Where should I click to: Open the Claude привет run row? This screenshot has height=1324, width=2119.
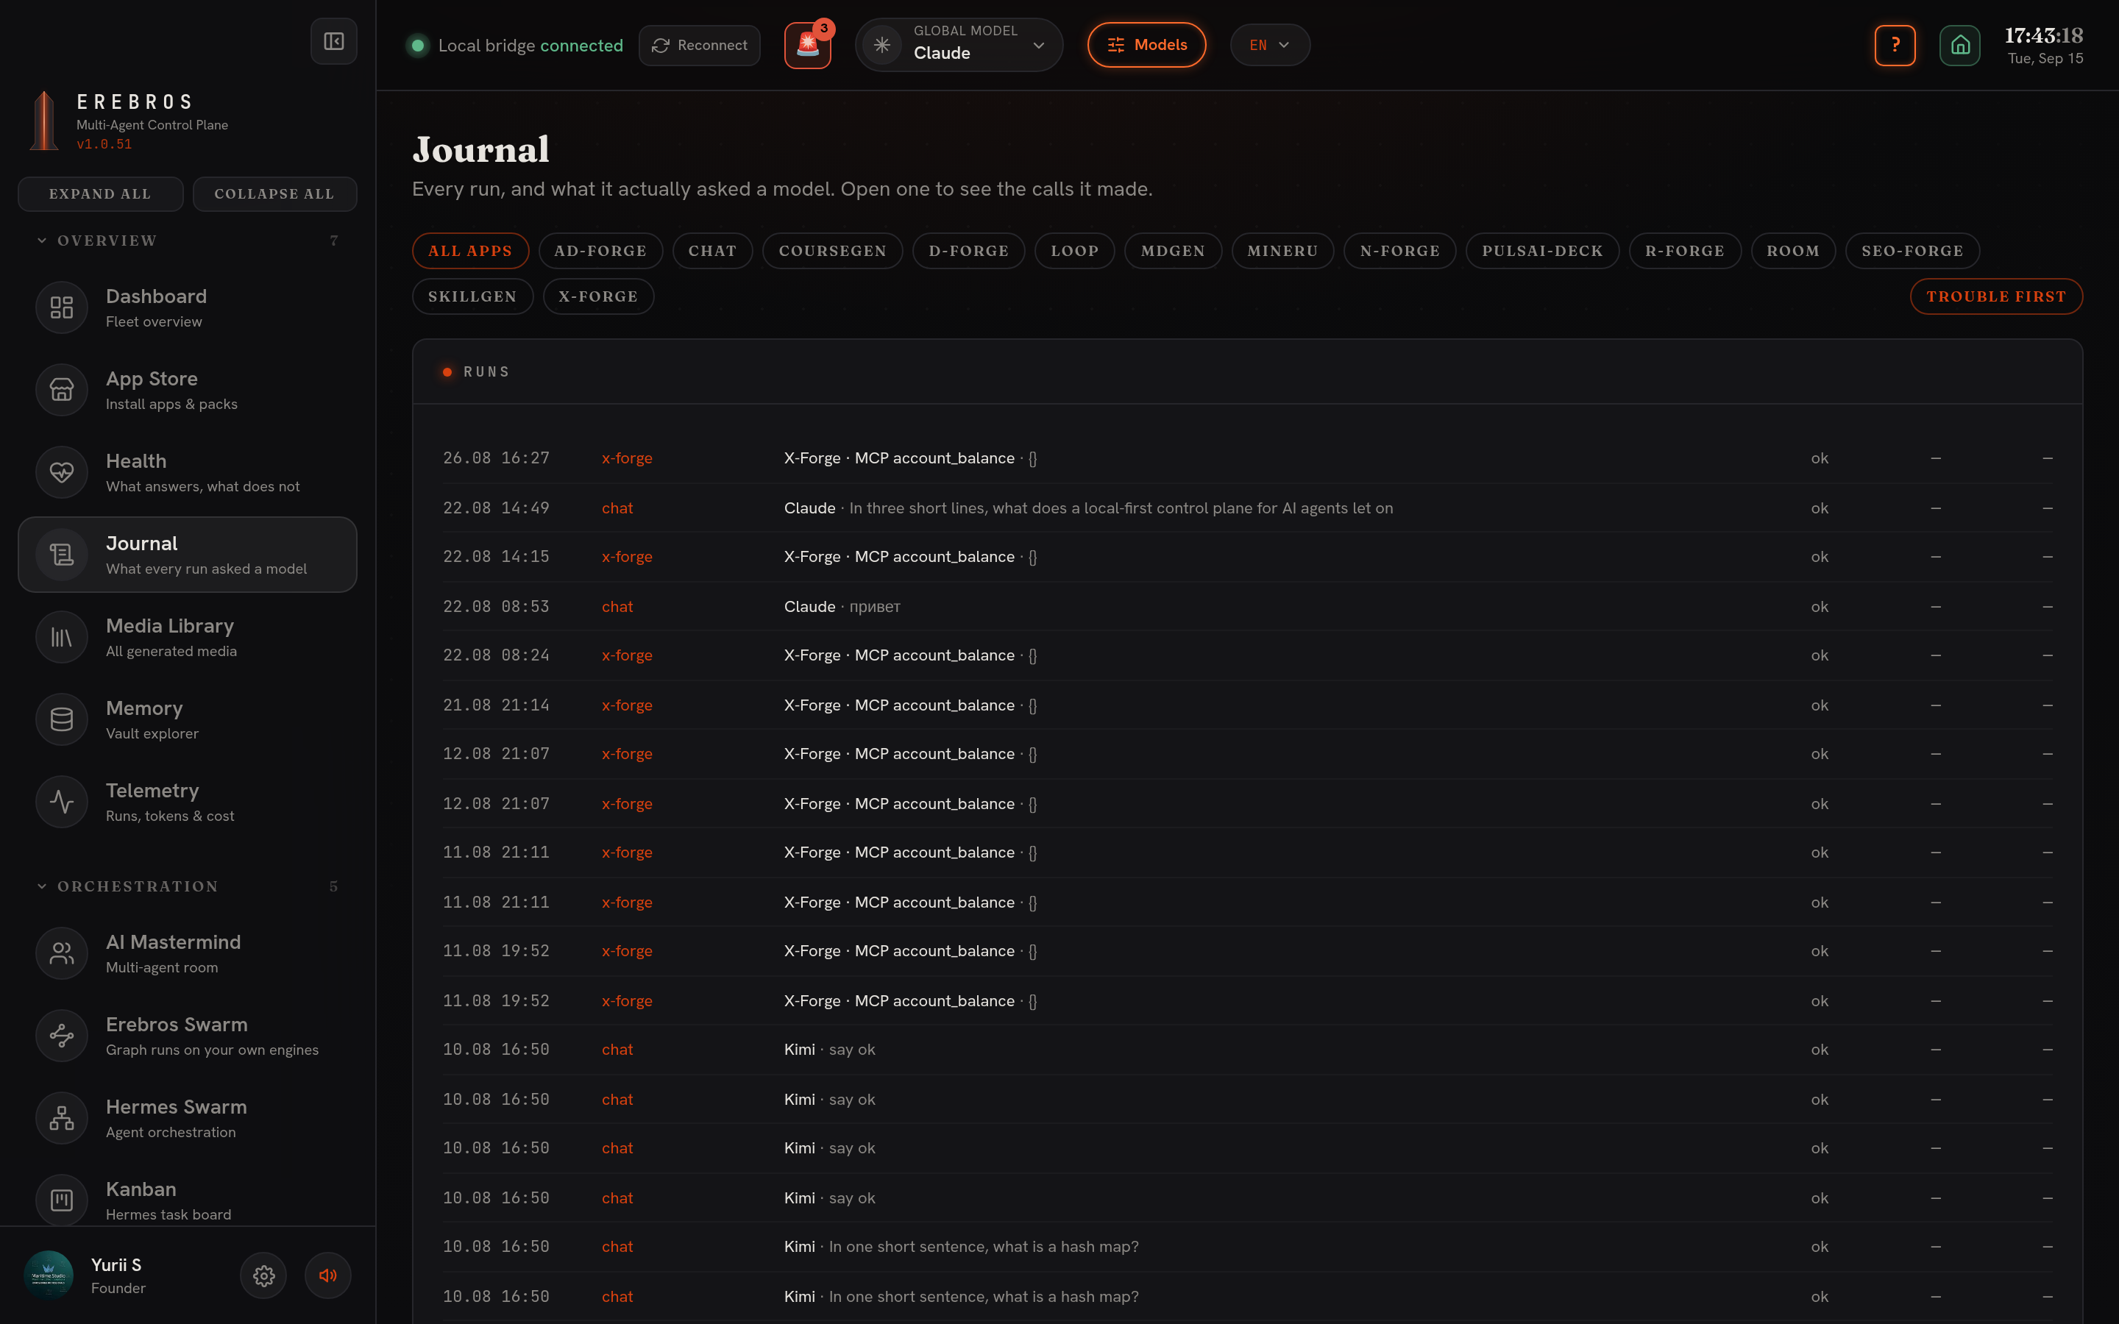[1247, 606]
